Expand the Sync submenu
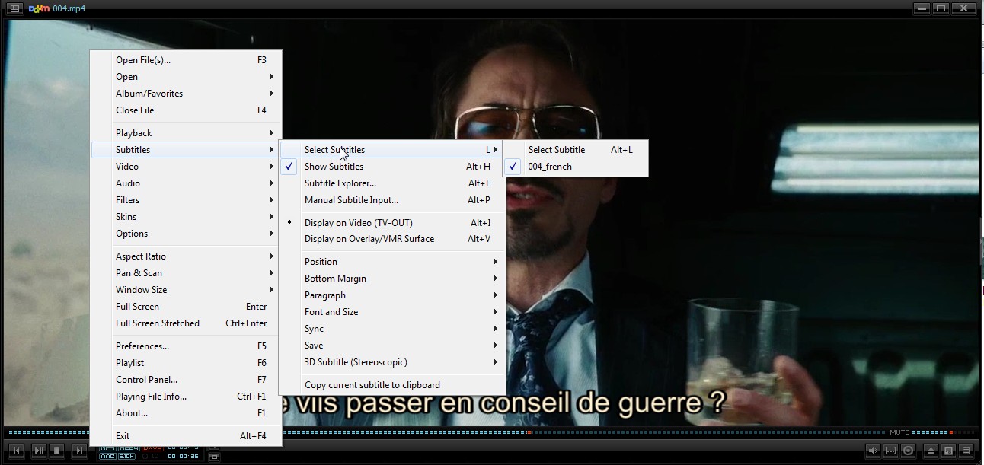The image size is (984, 465). (391, 329)
